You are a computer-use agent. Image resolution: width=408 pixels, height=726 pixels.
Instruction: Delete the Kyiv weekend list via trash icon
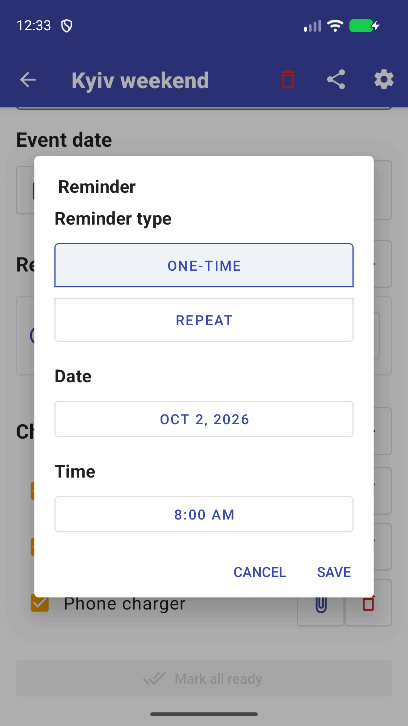point(288,79)
